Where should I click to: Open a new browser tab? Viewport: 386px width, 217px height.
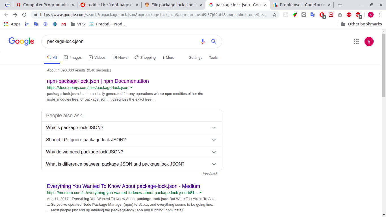click(340, 5)
